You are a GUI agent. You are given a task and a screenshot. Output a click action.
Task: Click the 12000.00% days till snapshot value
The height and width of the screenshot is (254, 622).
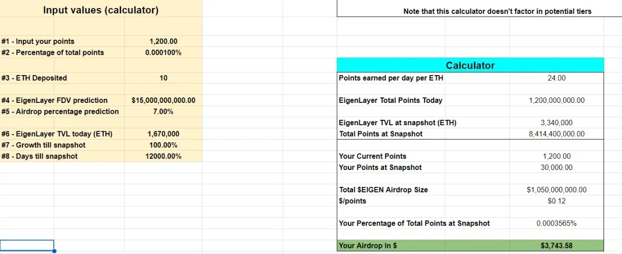(163, 156)
